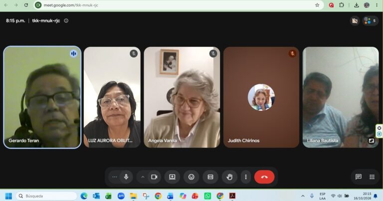Open chat with everyone panel
Image resolution: width=383 pixels, height=201 pixels.
coord(359,177)
